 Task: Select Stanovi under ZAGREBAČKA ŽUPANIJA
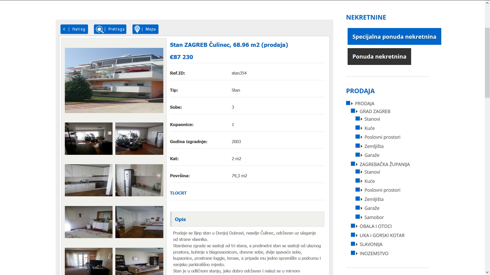click(x=372, y=172)
